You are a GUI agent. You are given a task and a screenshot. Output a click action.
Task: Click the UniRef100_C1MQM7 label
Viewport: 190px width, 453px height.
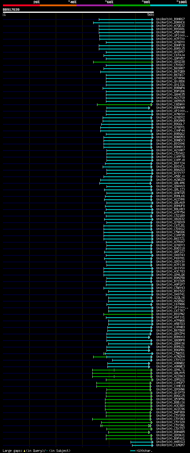(170, 445)
